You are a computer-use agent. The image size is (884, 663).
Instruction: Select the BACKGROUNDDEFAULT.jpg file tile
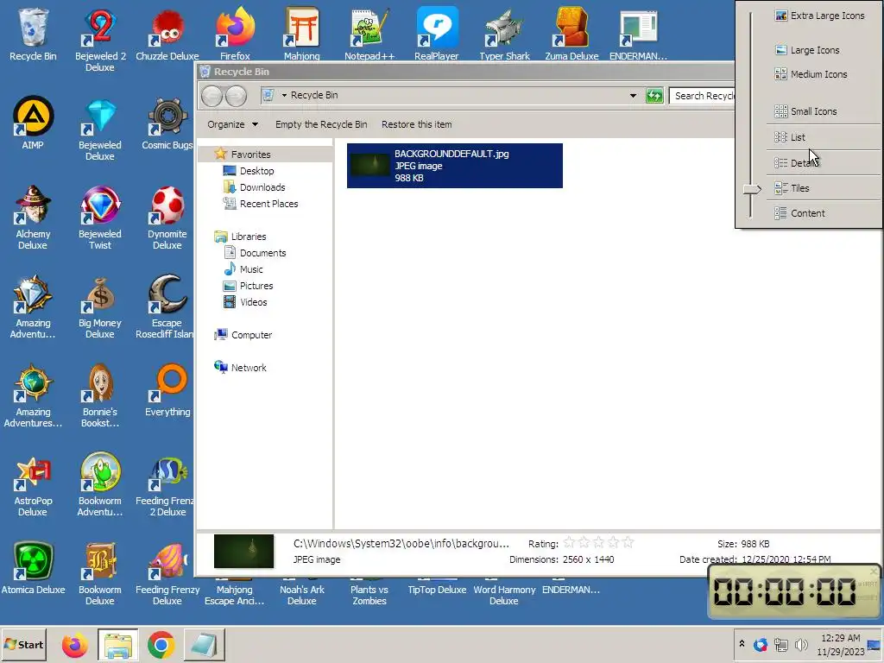click(454, 166)
